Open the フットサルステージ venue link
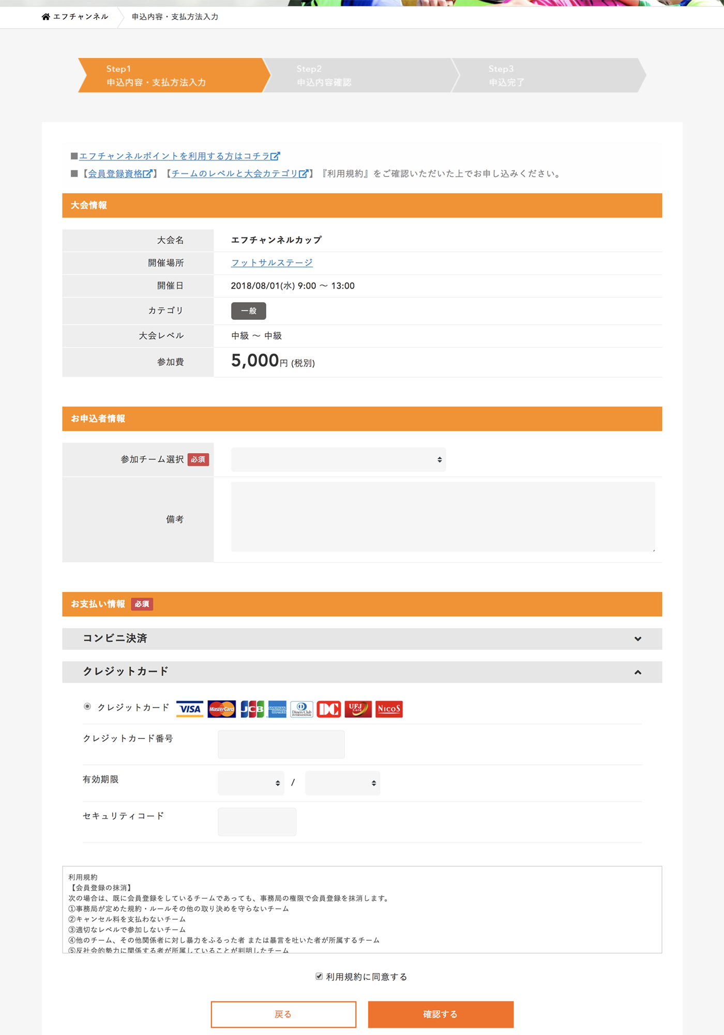Viewport: 724px width, 1035px height. coord(271,263)
